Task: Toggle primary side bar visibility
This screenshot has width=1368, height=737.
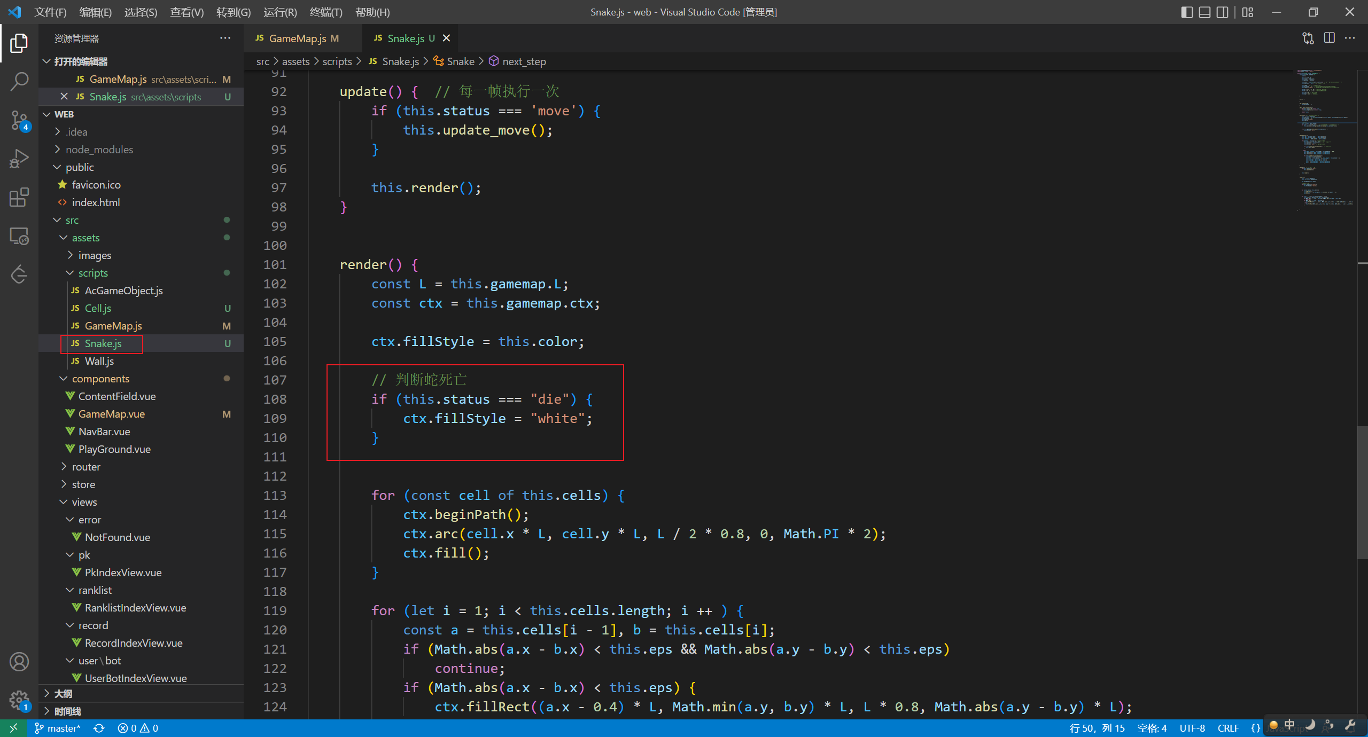Action: [1186, 12]
